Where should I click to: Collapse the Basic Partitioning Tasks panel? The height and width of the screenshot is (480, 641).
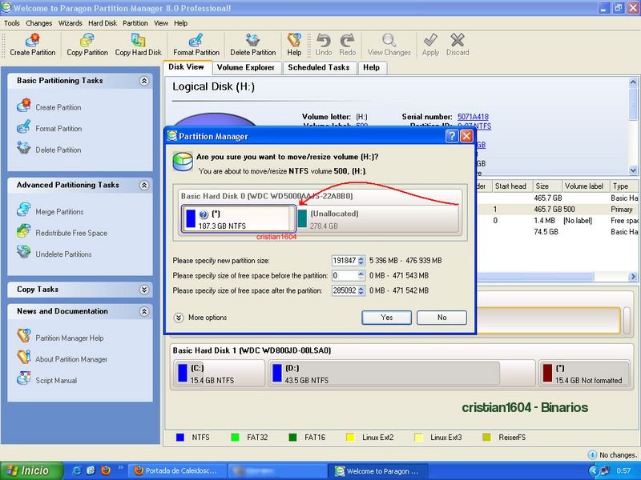(x=144, y=81)
